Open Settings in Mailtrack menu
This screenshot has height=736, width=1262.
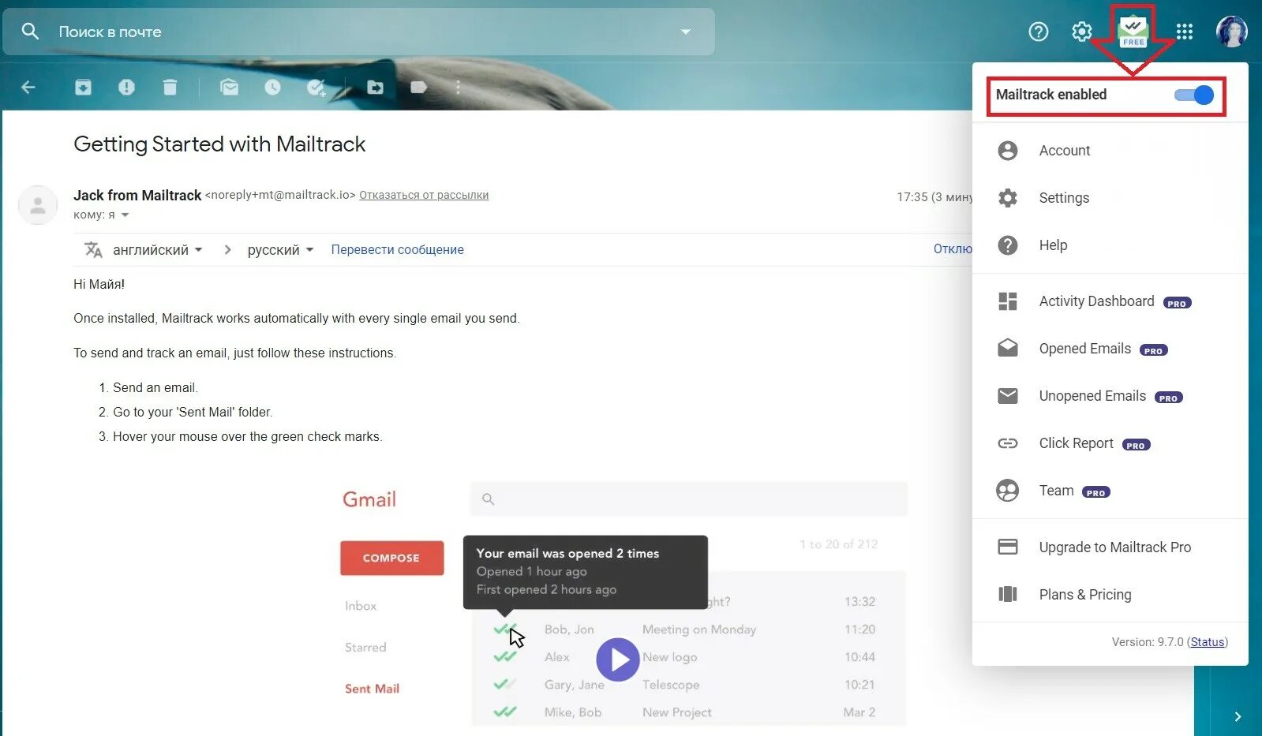click(x=1110, y=198)
